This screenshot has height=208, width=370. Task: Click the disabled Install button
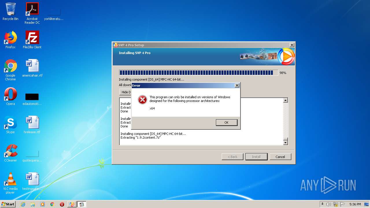tap(256, 157)
